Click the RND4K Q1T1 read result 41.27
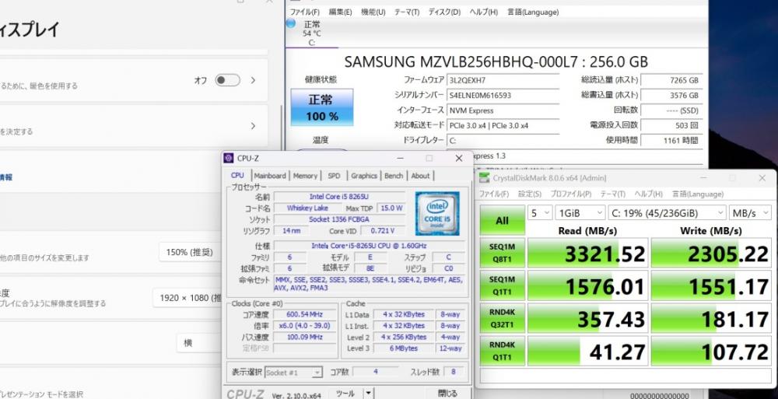The height and width of the screenshot is (399, 778). pyautogui.click(x=587, y=352)
